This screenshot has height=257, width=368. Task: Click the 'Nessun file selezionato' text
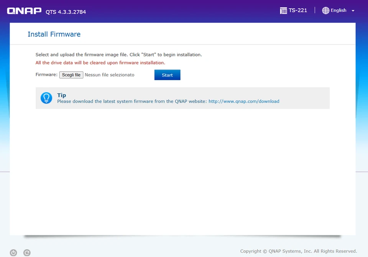(109, 75)
